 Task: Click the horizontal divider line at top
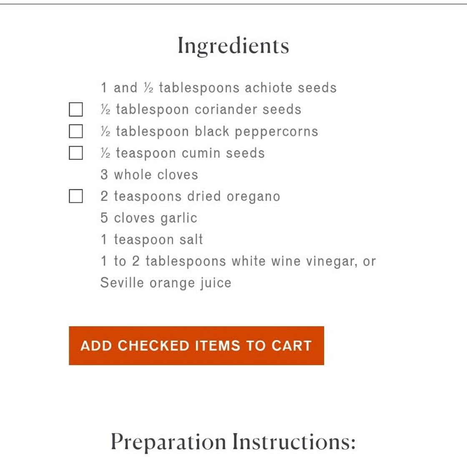[233, 4]
